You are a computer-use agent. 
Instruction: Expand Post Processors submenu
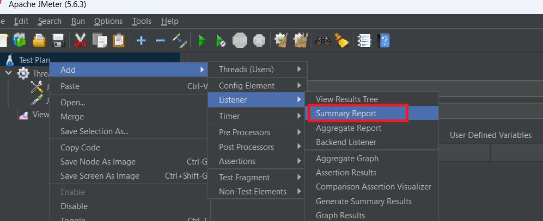tap(257, 147)
